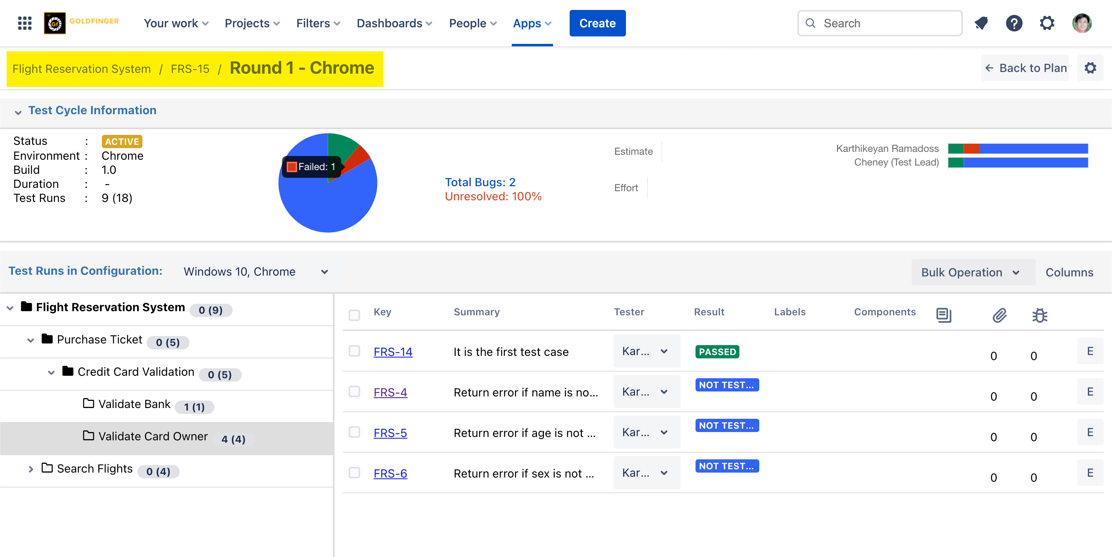Expand the Search Flights folder
The width and height of the screenshot is (1112, 557).
[x=31, y=469]
